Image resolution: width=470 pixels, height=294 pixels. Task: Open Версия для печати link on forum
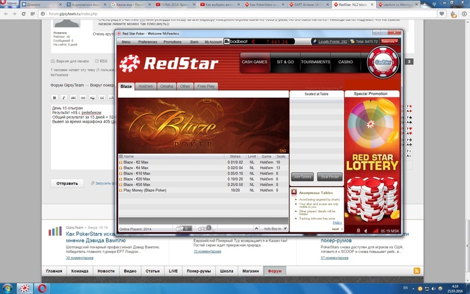(x=73, y=61)
